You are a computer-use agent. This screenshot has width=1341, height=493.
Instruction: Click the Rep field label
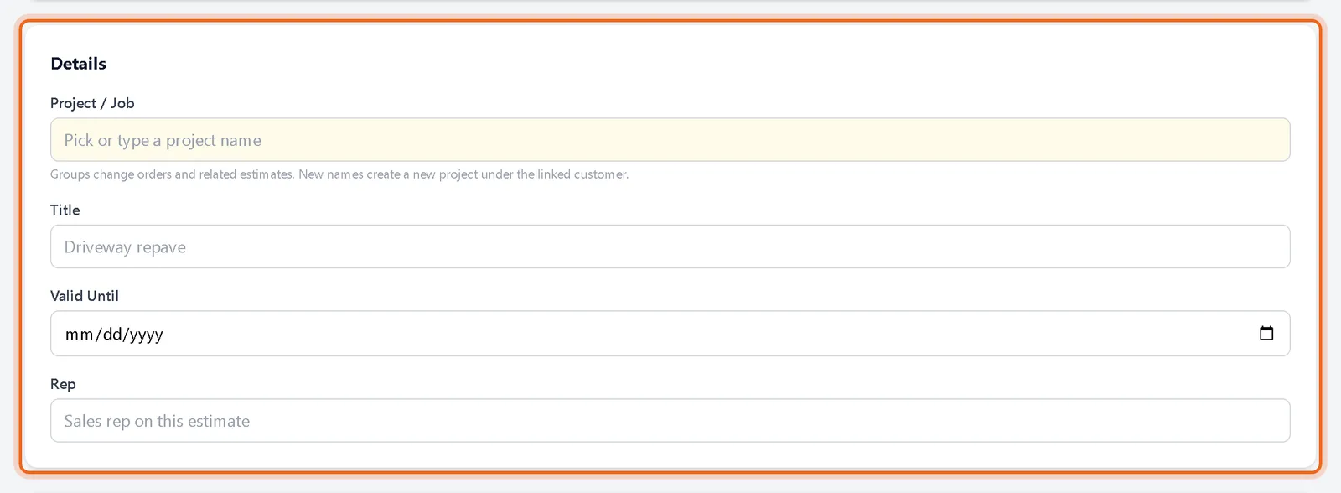pos(63,384)
